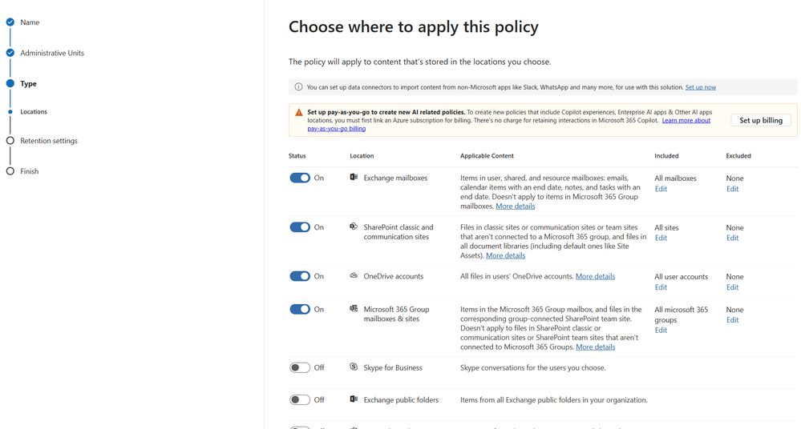The width and height of the screenshot is (801, 429).
Task: Disable the OneDrive accounts toggle
Action: coord(300,276)
